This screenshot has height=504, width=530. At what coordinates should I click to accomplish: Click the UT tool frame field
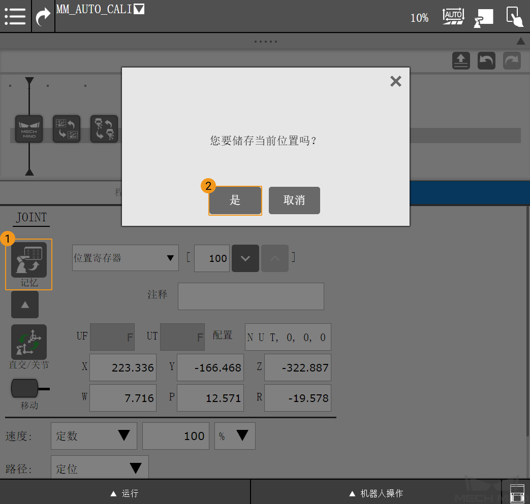coord(182,337)
